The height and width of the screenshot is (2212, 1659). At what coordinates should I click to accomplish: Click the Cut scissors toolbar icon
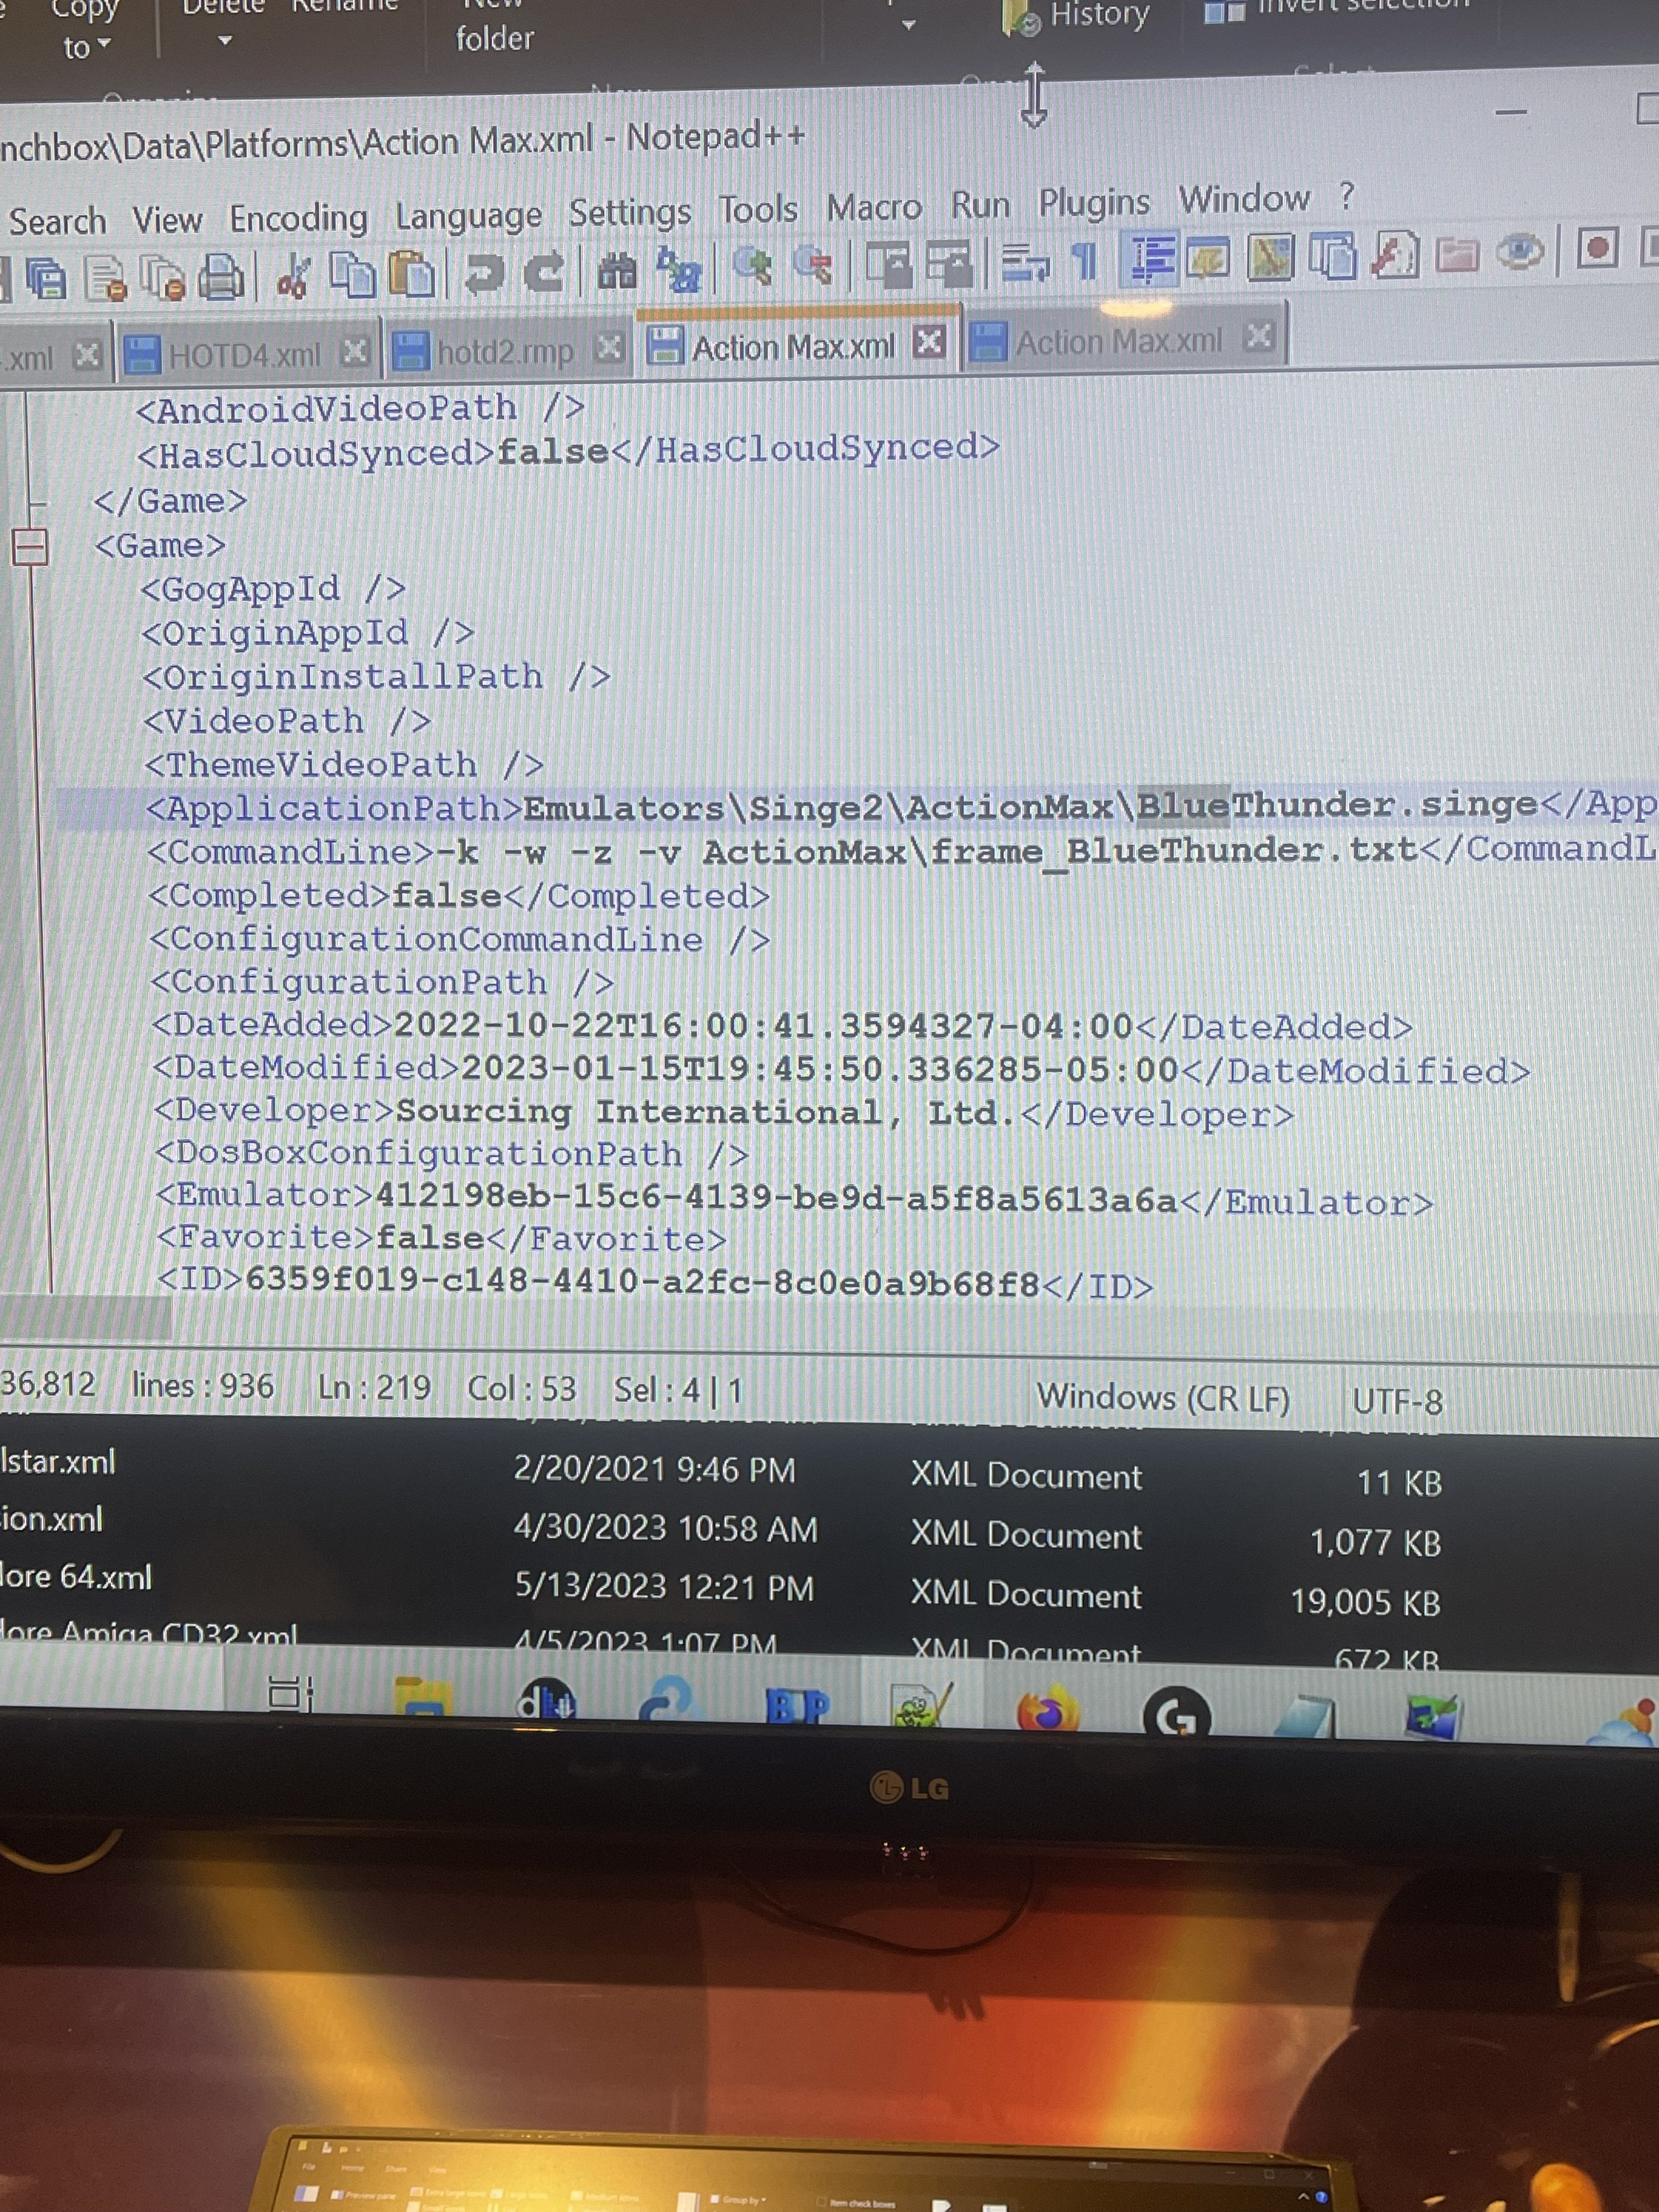click(293, 276)
